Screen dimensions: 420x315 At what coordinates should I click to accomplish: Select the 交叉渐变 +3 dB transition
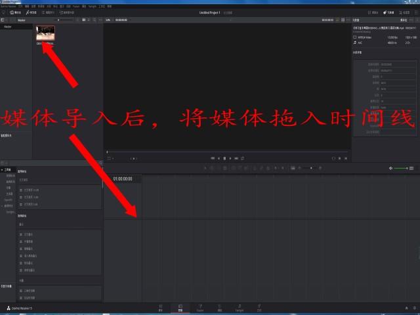pyautogui.click(x=30, y=190)
